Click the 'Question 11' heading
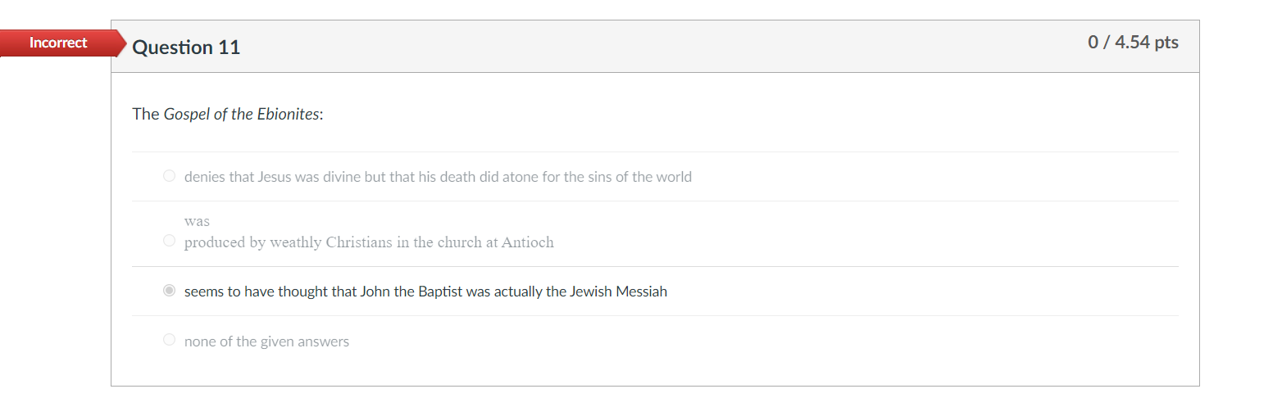1273x407 pixels. coord(186,47)
